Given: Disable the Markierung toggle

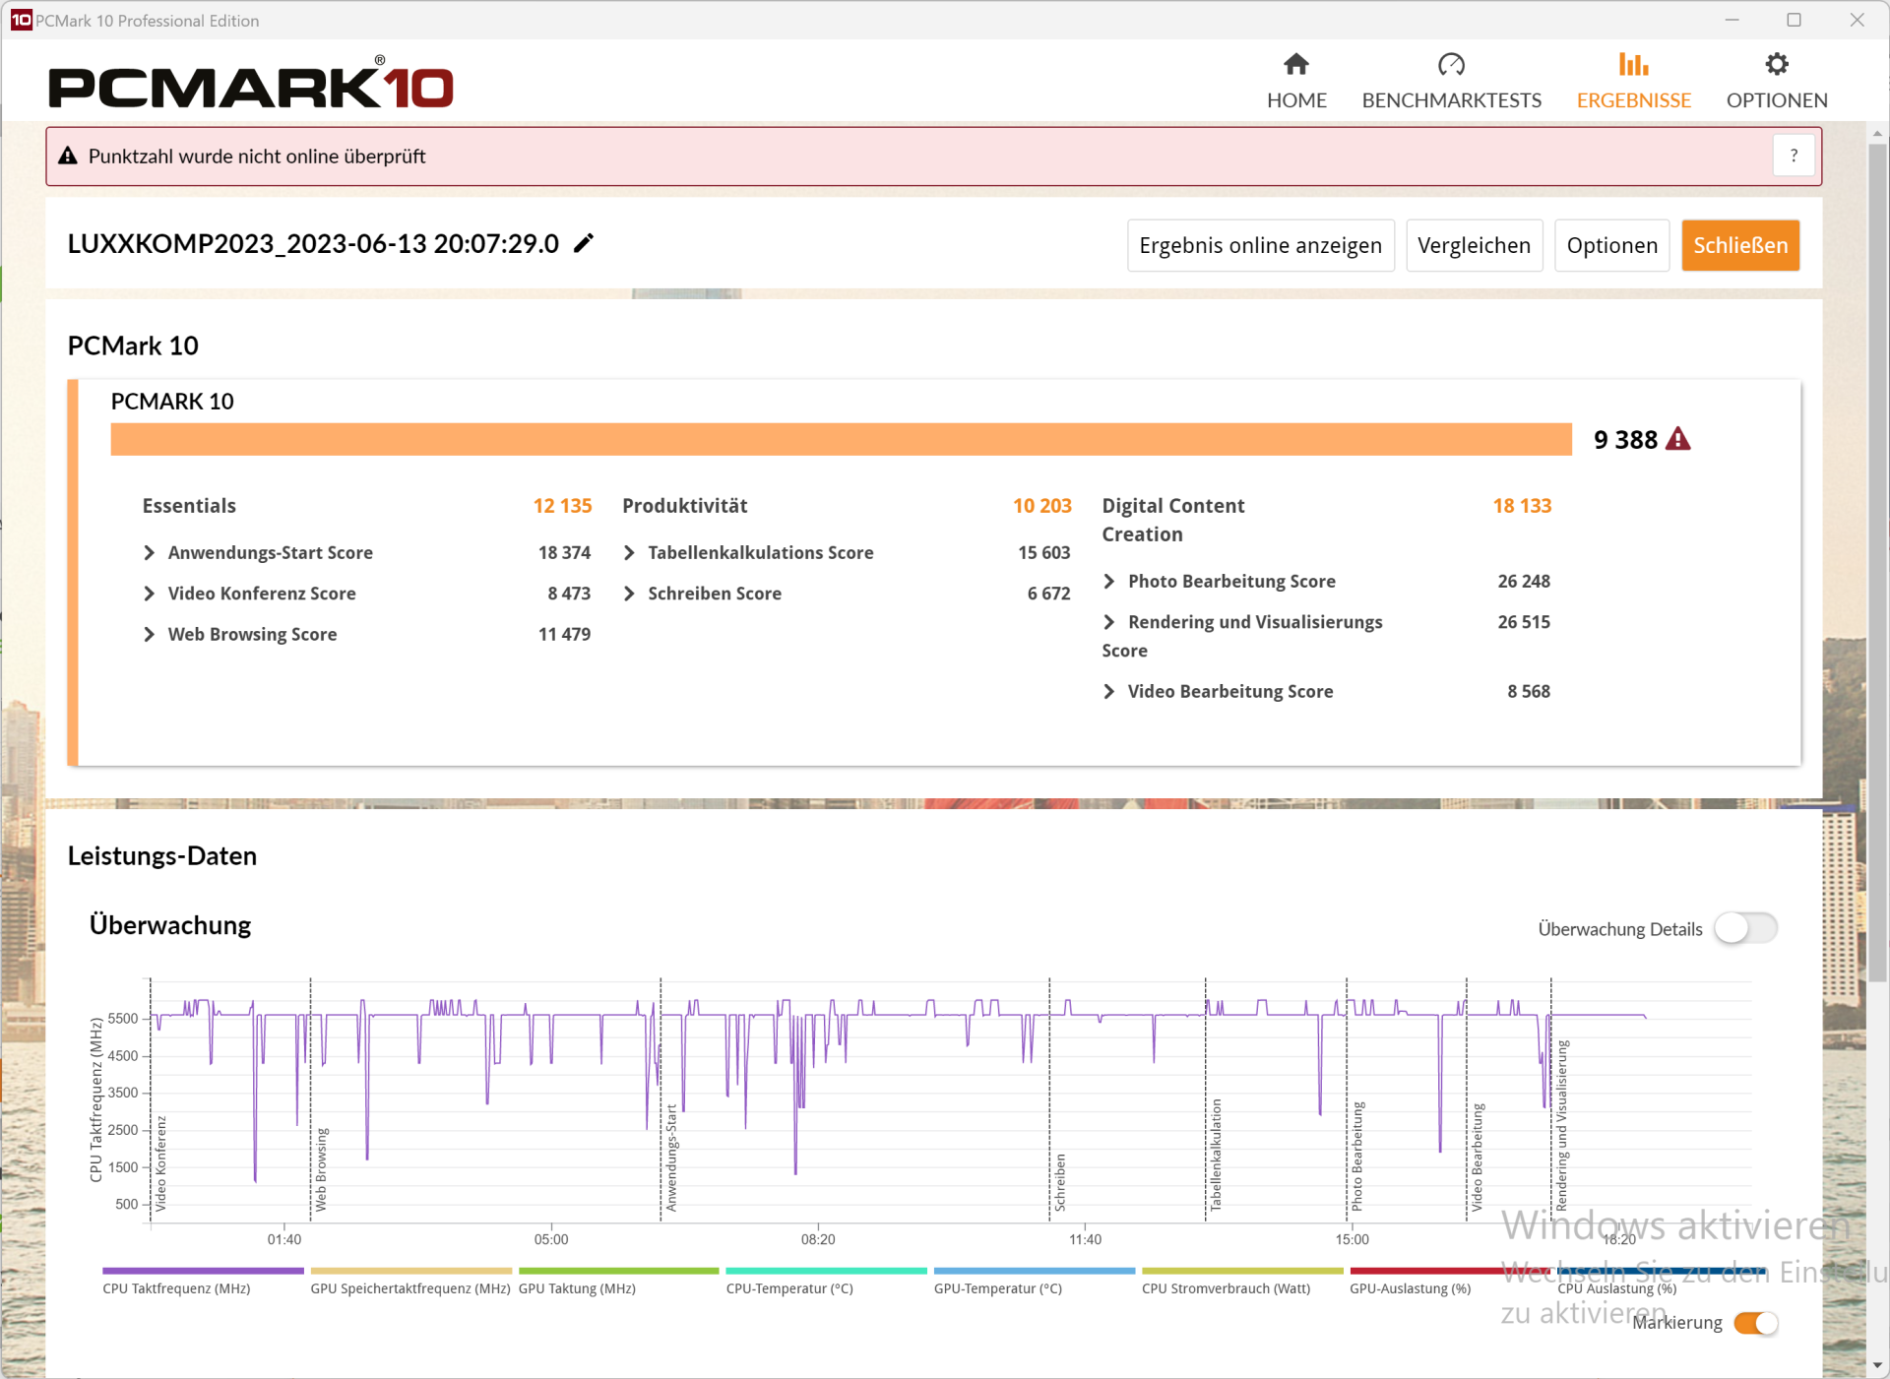Looking at the screenshot, I should click(x=1755, y=1323).
